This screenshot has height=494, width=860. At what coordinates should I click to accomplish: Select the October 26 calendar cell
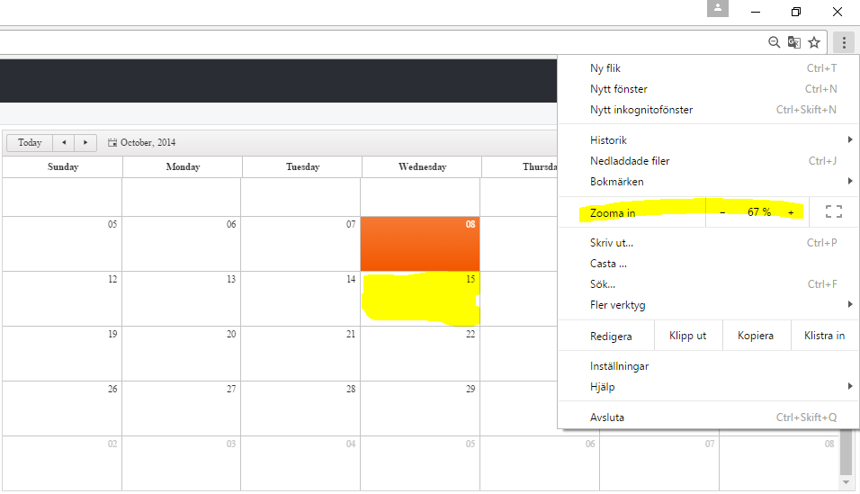point(62,409)
